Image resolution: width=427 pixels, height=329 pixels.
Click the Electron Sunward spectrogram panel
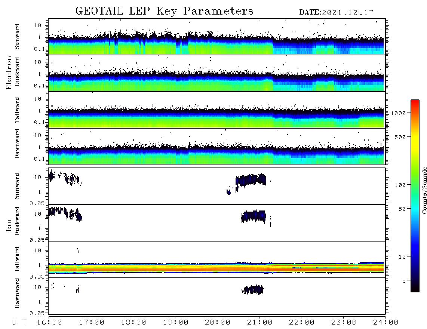[217, 37]
